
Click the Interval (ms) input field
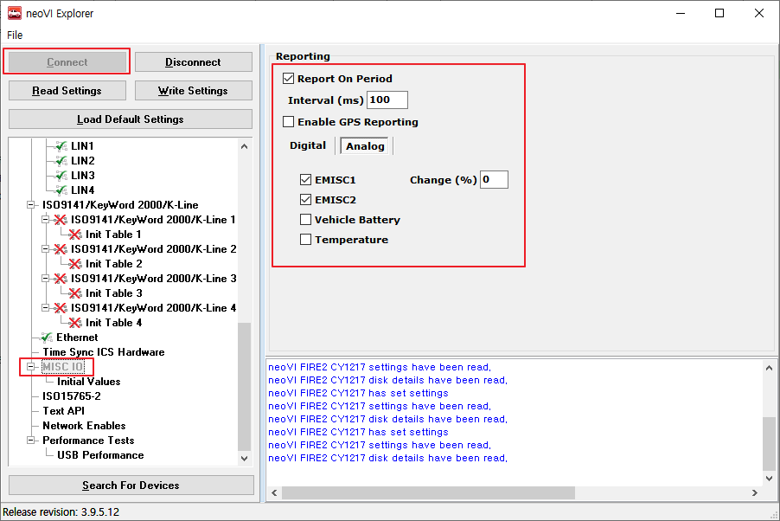(387, 100)
